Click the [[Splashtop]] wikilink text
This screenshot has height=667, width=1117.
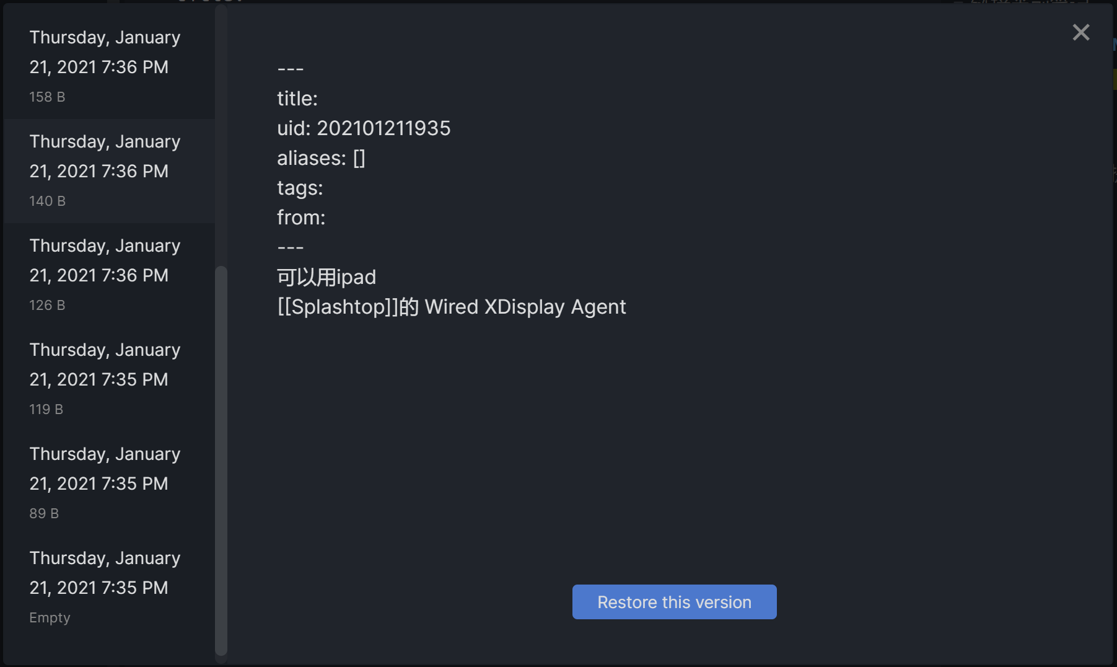(338, 307)
